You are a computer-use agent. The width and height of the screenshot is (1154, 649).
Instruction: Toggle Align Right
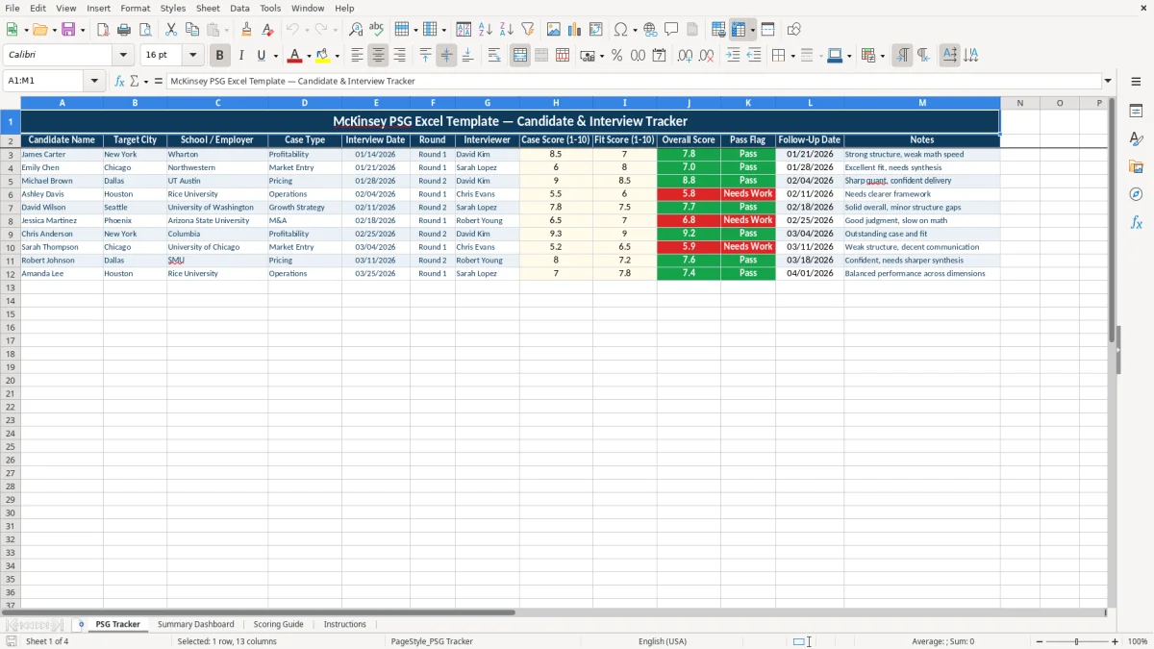tap(399, 56)
